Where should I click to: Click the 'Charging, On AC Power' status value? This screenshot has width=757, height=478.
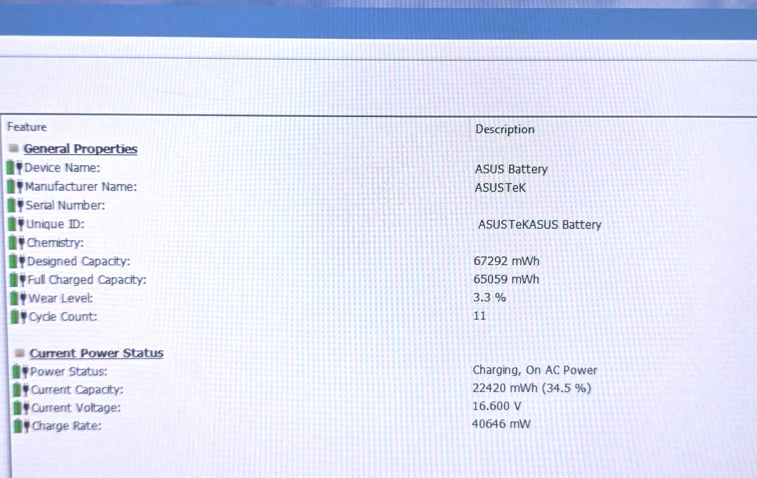[535, 370]
